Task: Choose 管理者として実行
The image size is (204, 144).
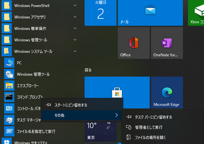Action: (162, 127)
